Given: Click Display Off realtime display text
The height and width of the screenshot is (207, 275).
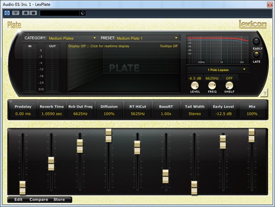Looking at the screenshot, I should pos(99,46).
